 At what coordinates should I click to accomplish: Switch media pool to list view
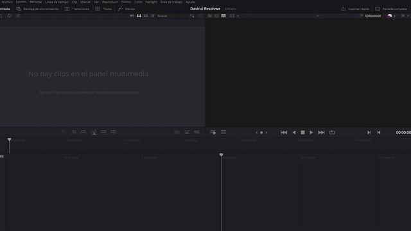pos(153,16)
